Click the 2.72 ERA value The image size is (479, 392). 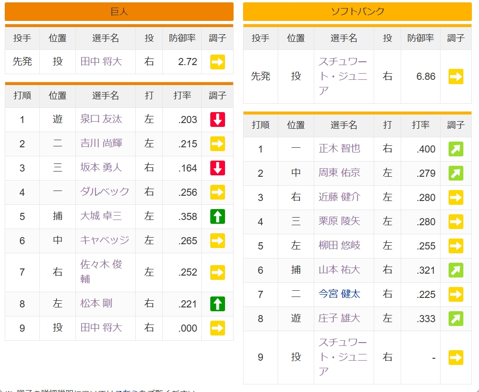[188, 62]
